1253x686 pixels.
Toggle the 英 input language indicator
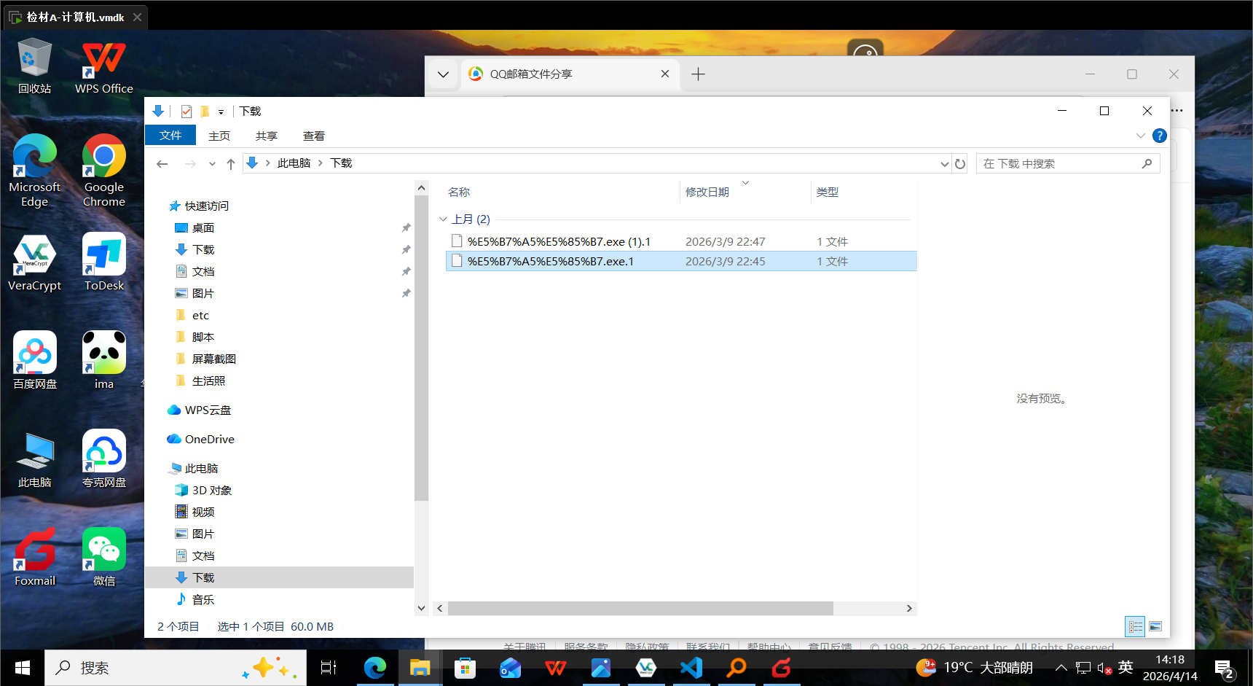[1126, 668]
